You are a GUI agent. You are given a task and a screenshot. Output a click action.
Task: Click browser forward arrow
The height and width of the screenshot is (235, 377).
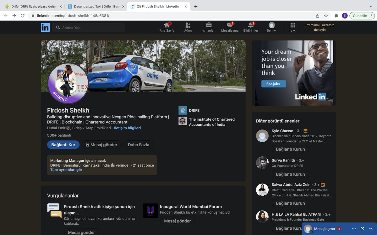pyautogui.click(x=14, y=16)
